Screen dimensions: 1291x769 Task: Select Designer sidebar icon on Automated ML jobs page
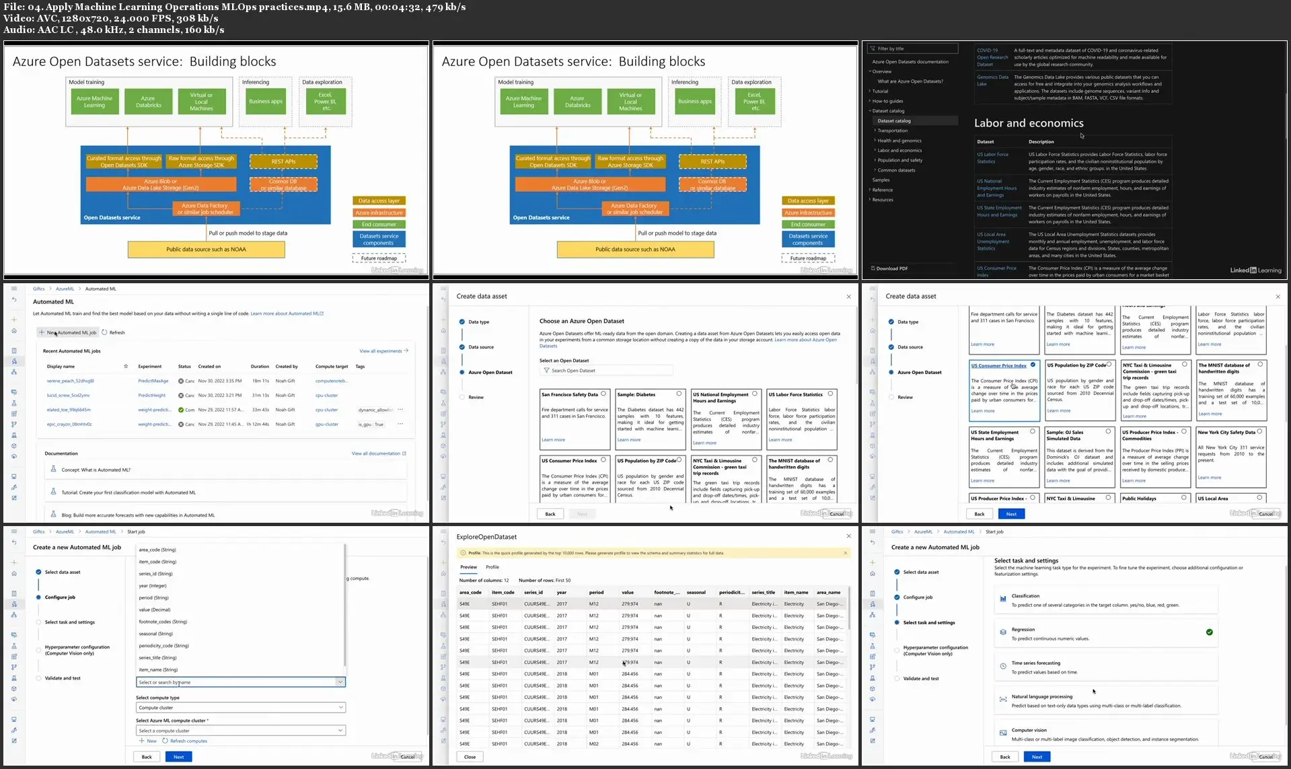pos(14,371)
